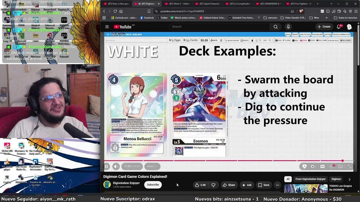Open the YouTube account avatar menu
The image size is (360, 202).
pos(349,27)
